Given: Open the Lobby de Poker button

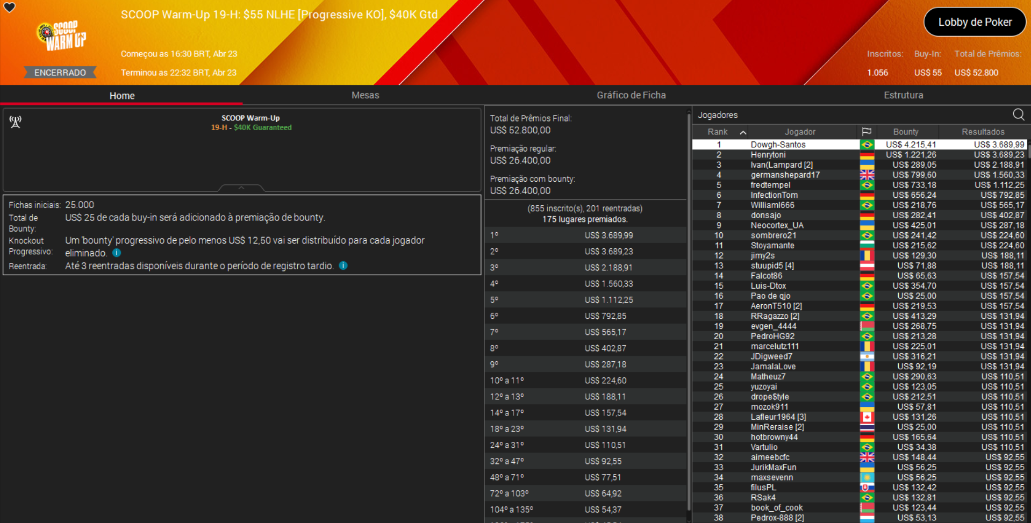Looking at the screenshot, I should [975, 22].
